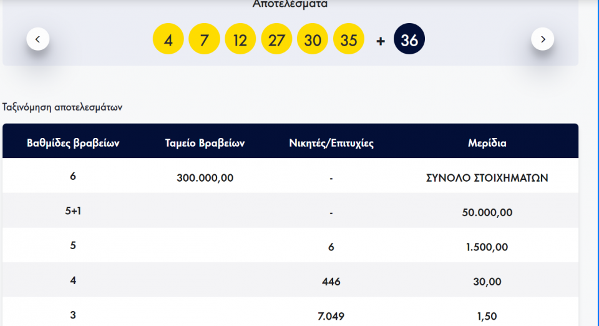Click the dark bonus ball 36
599x326 pixels.
click(x=409, y=39)
